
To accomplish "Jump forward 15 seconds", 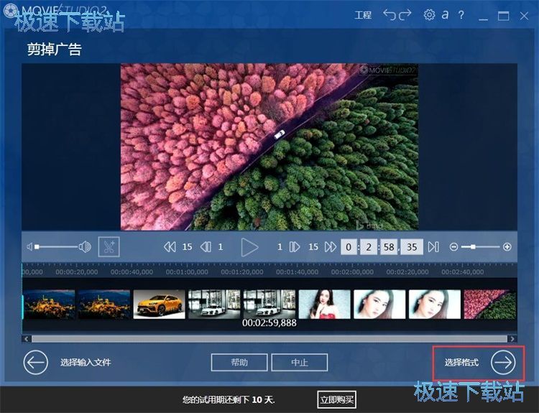I will 331,246.
